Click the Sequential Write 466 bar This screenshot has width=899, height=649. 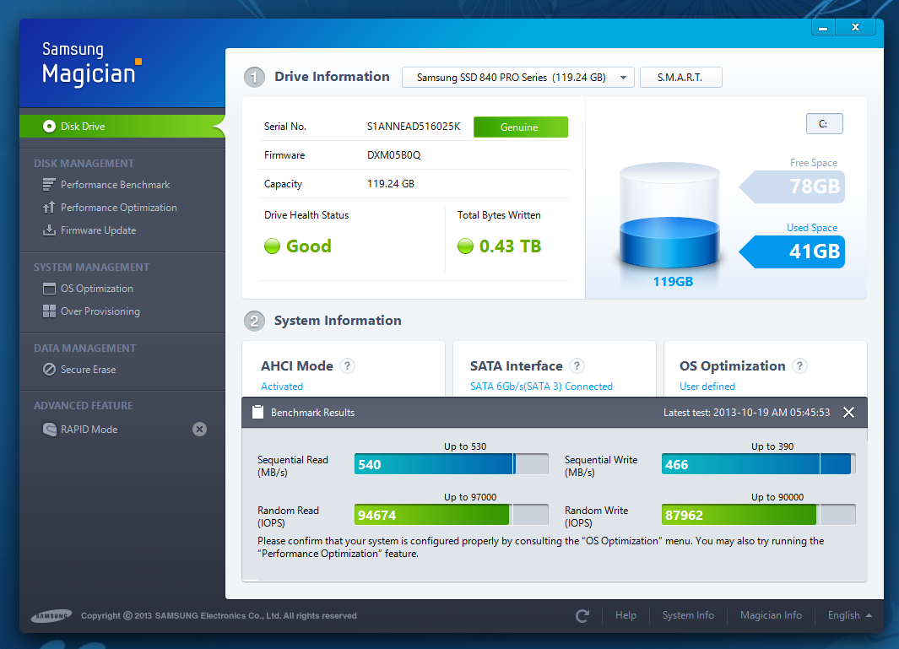758,464
